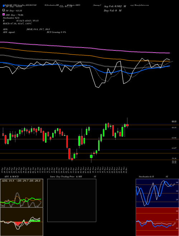
Task: Click the 'ADX: 18.8 +DY: 29.7 -DY: 20.3' header
Action: click(21, 181)
